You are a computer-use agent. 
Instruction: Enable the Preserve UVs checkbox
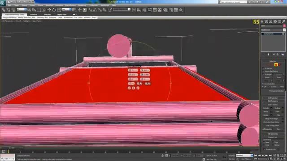click(264, 149)
